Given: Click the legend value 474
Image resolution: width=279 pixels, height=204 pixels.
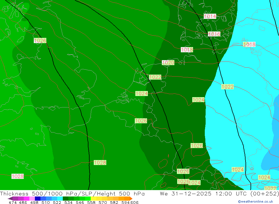Looking at the screenshot, I should [13, 202].
